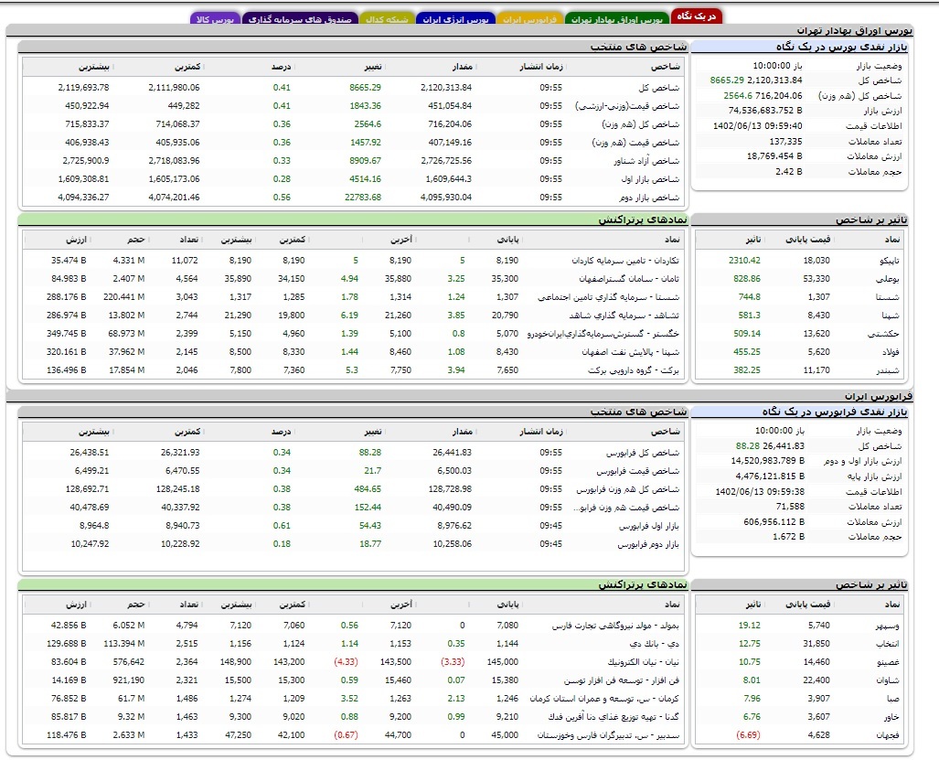
Task: Select 'فجهان' with negative impact value
Action: pyautogui.click(x=890, y=734)
